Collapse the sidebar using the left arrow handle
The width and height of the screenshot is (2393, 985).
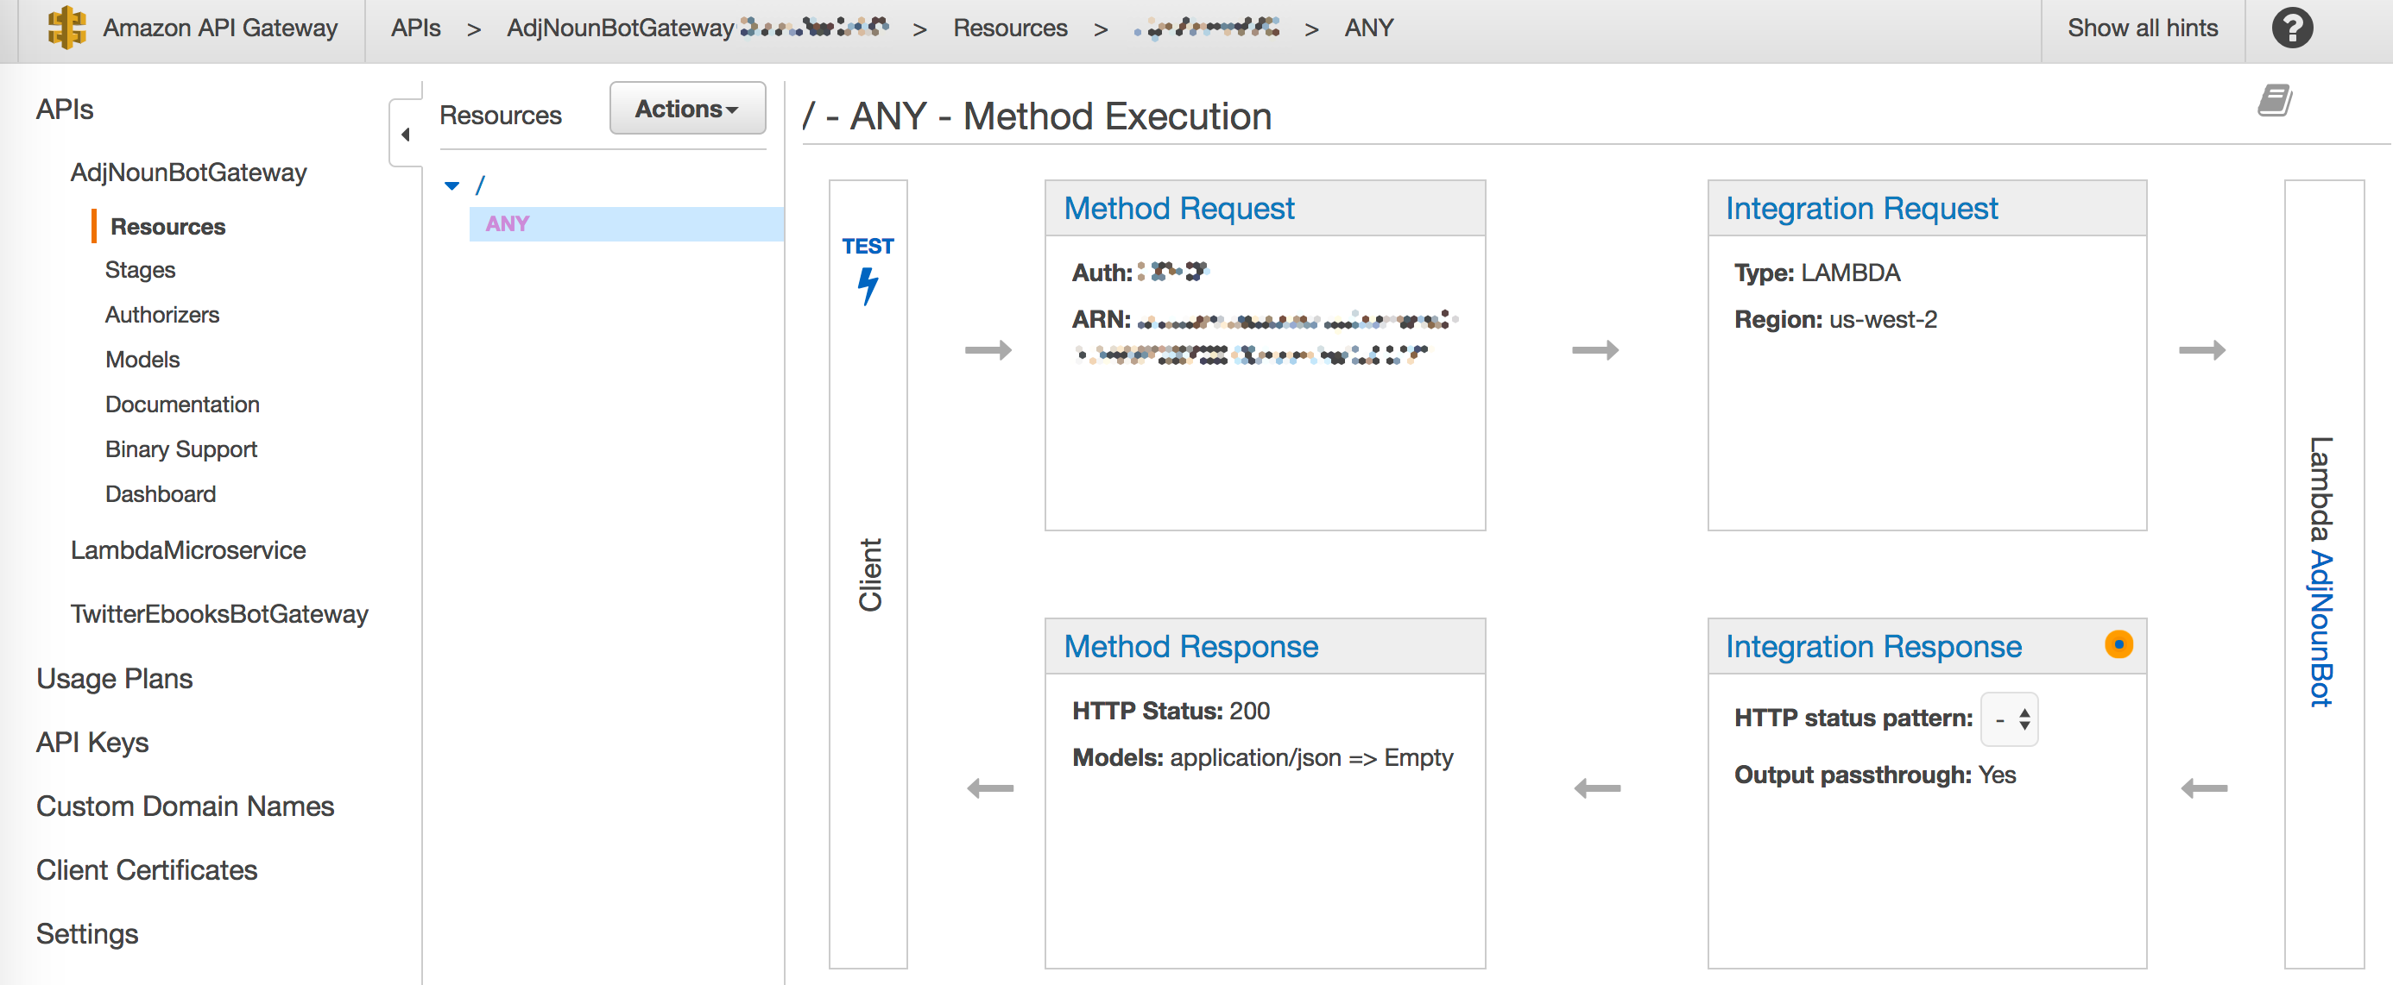405,134
